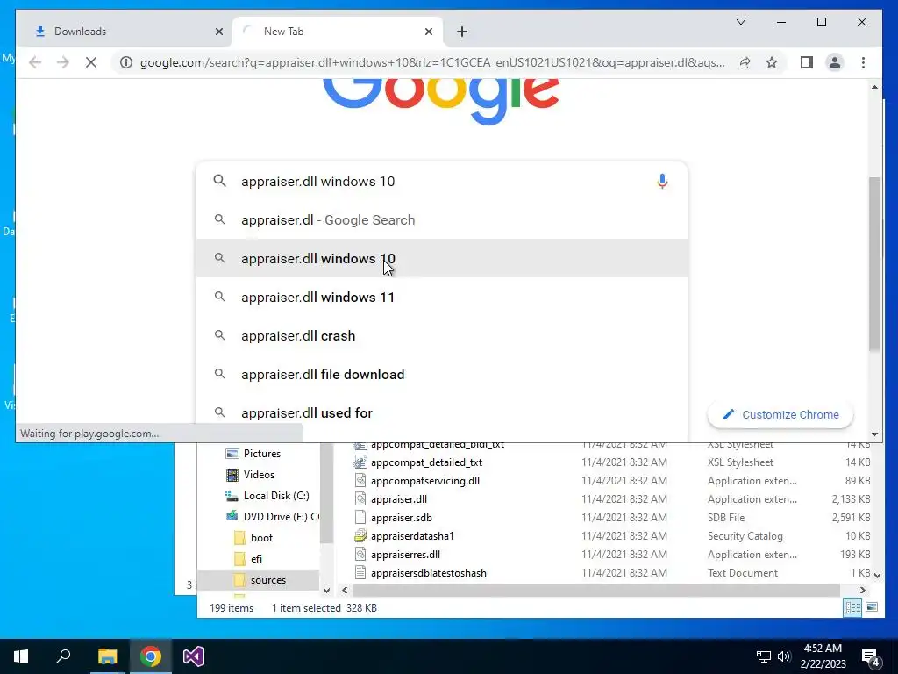The height and width of the screenshot is (674, 898).
Task: Switch Explorer to details view icon
Action: coord(852,607)
